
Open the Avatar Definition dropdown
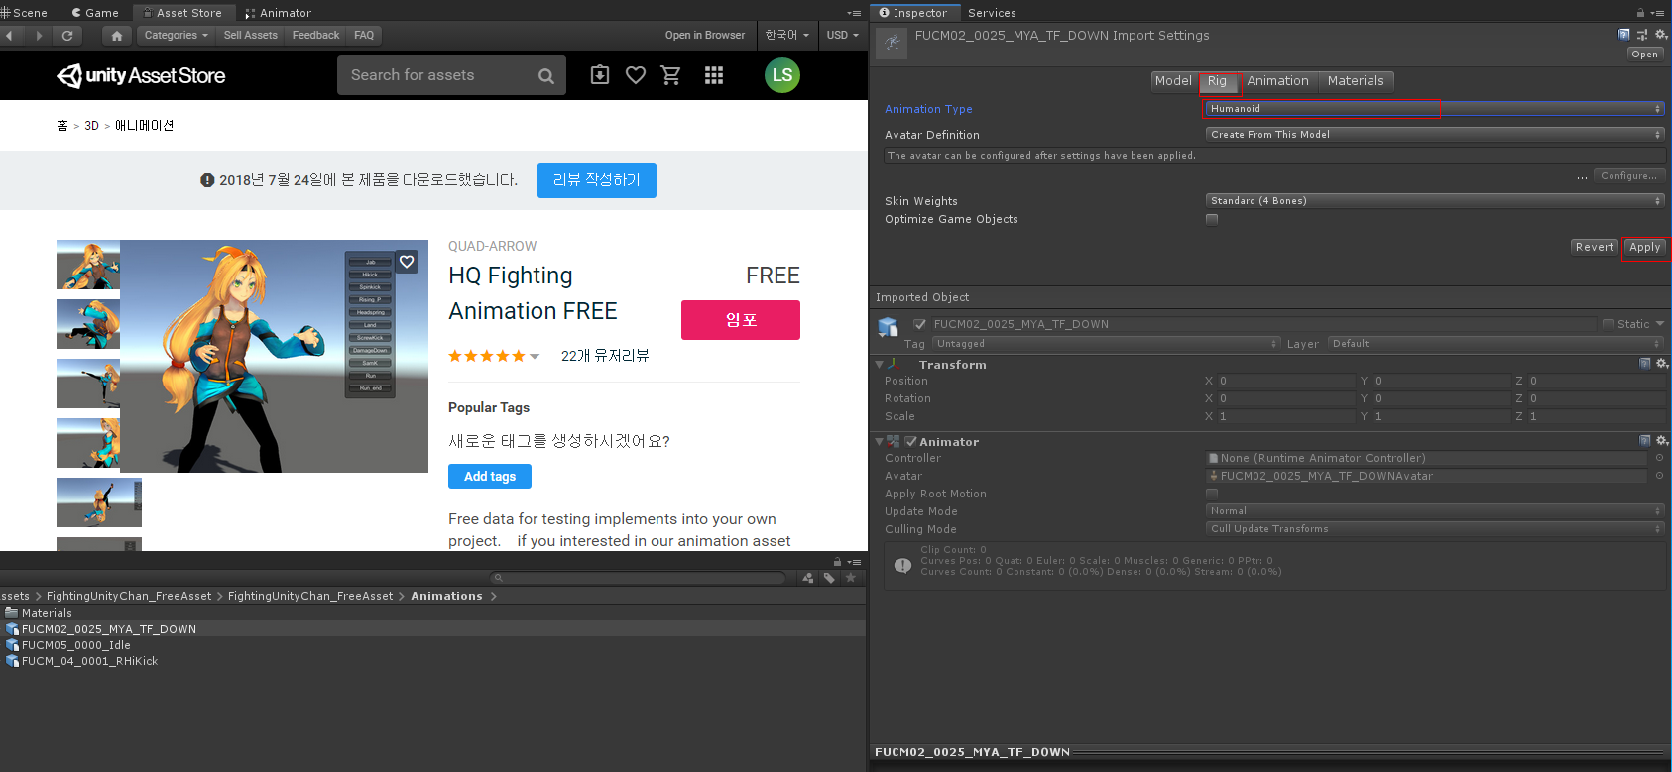click(1435, 134)
